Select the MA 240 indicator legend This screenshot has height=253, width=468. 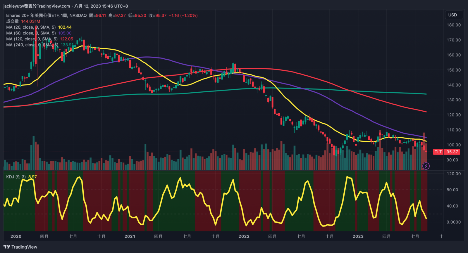(32, 45)
